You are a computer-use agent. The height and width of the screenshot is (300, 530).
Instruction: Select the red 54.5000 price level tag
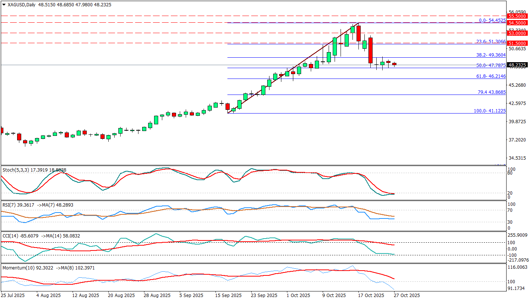[518, 23]
